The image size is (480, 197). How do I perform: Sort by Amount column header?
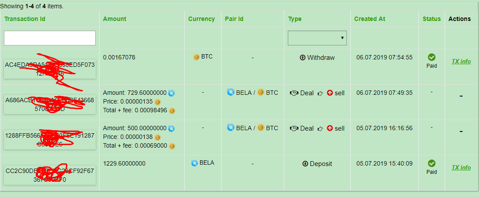pos(114,19)
